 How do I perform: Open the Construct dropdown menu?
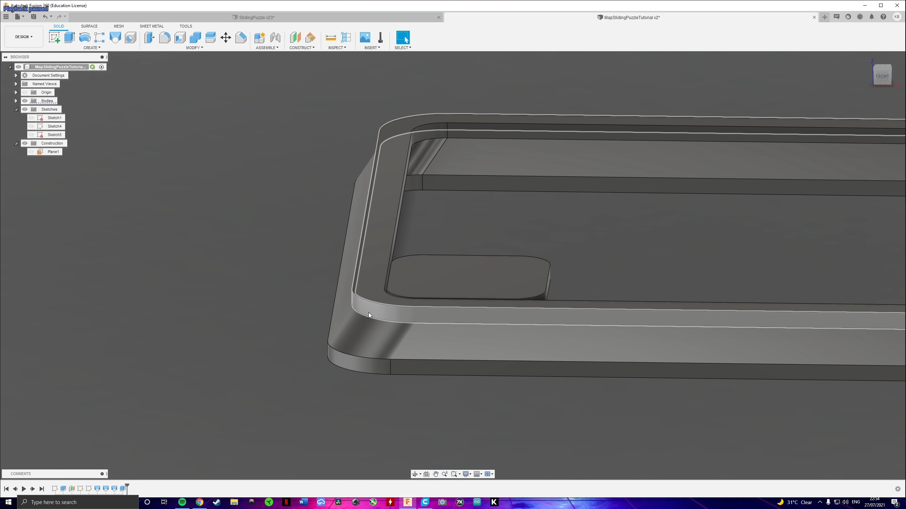click(x=302, y=47)
